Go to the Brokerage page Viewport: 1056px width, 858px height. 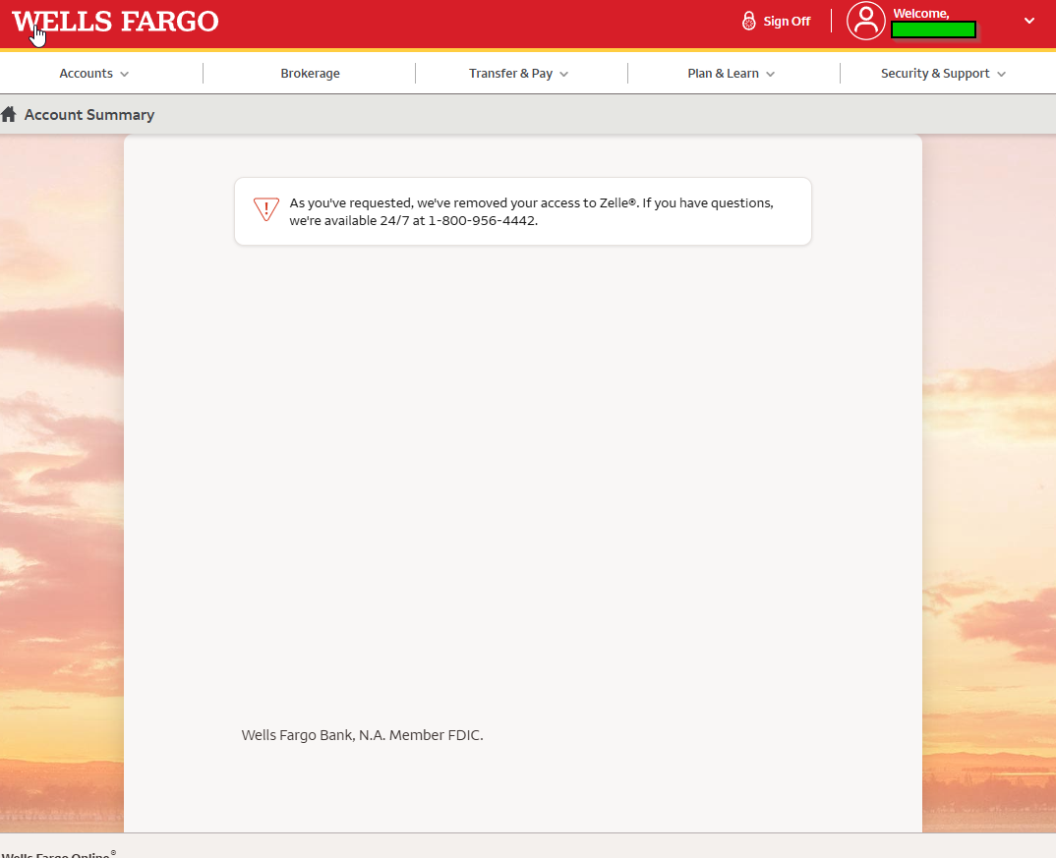point(310,74)
